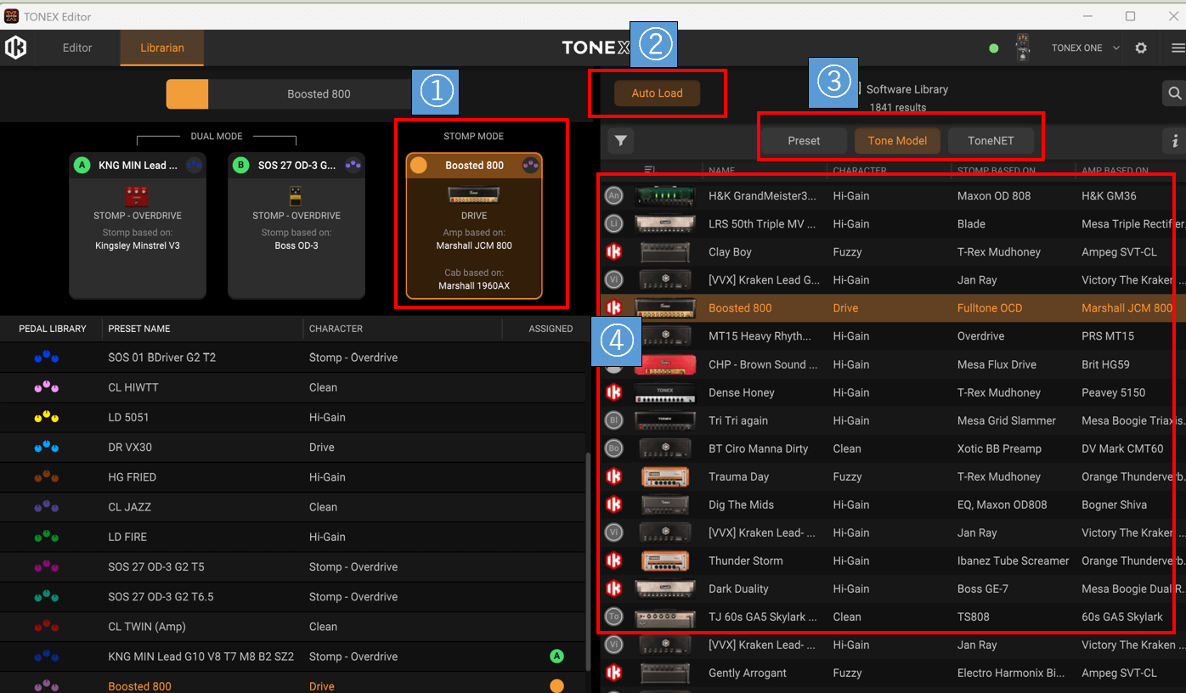This screenshot has width=1186, height=693.
Task: Switch to the Editor tab
Action: (77, 48)
